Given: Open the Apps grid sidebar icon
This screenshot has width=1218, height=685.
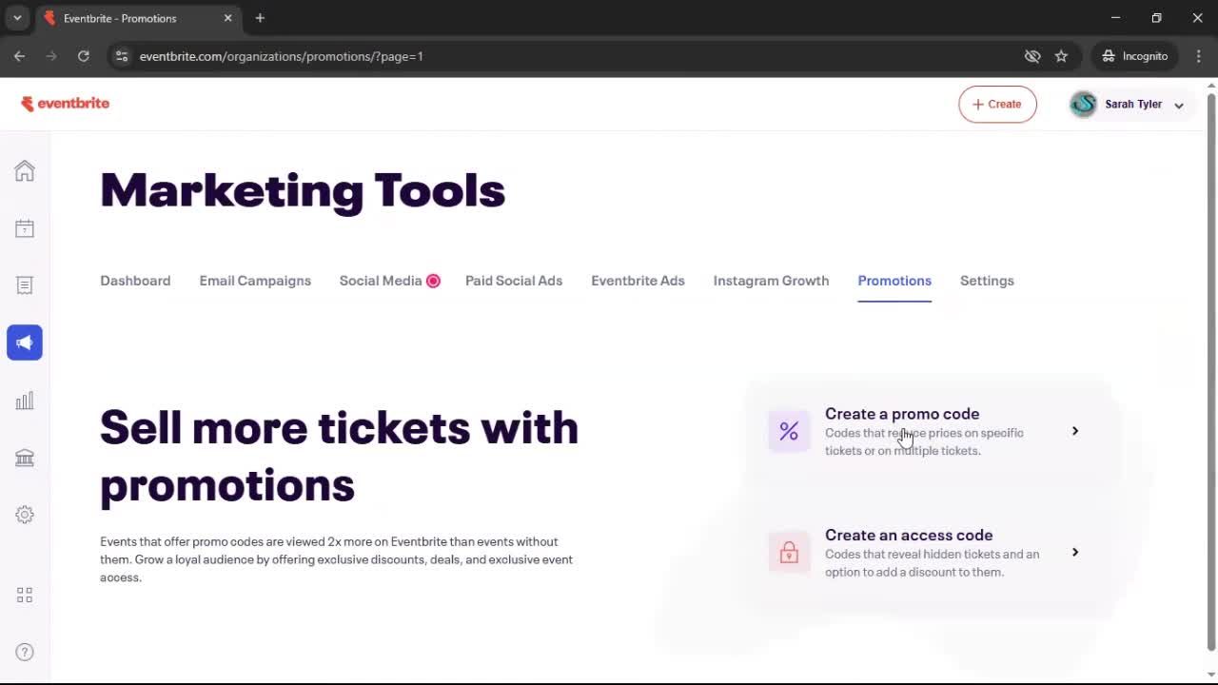Looking at the screenshot, I should pos(25,595).
